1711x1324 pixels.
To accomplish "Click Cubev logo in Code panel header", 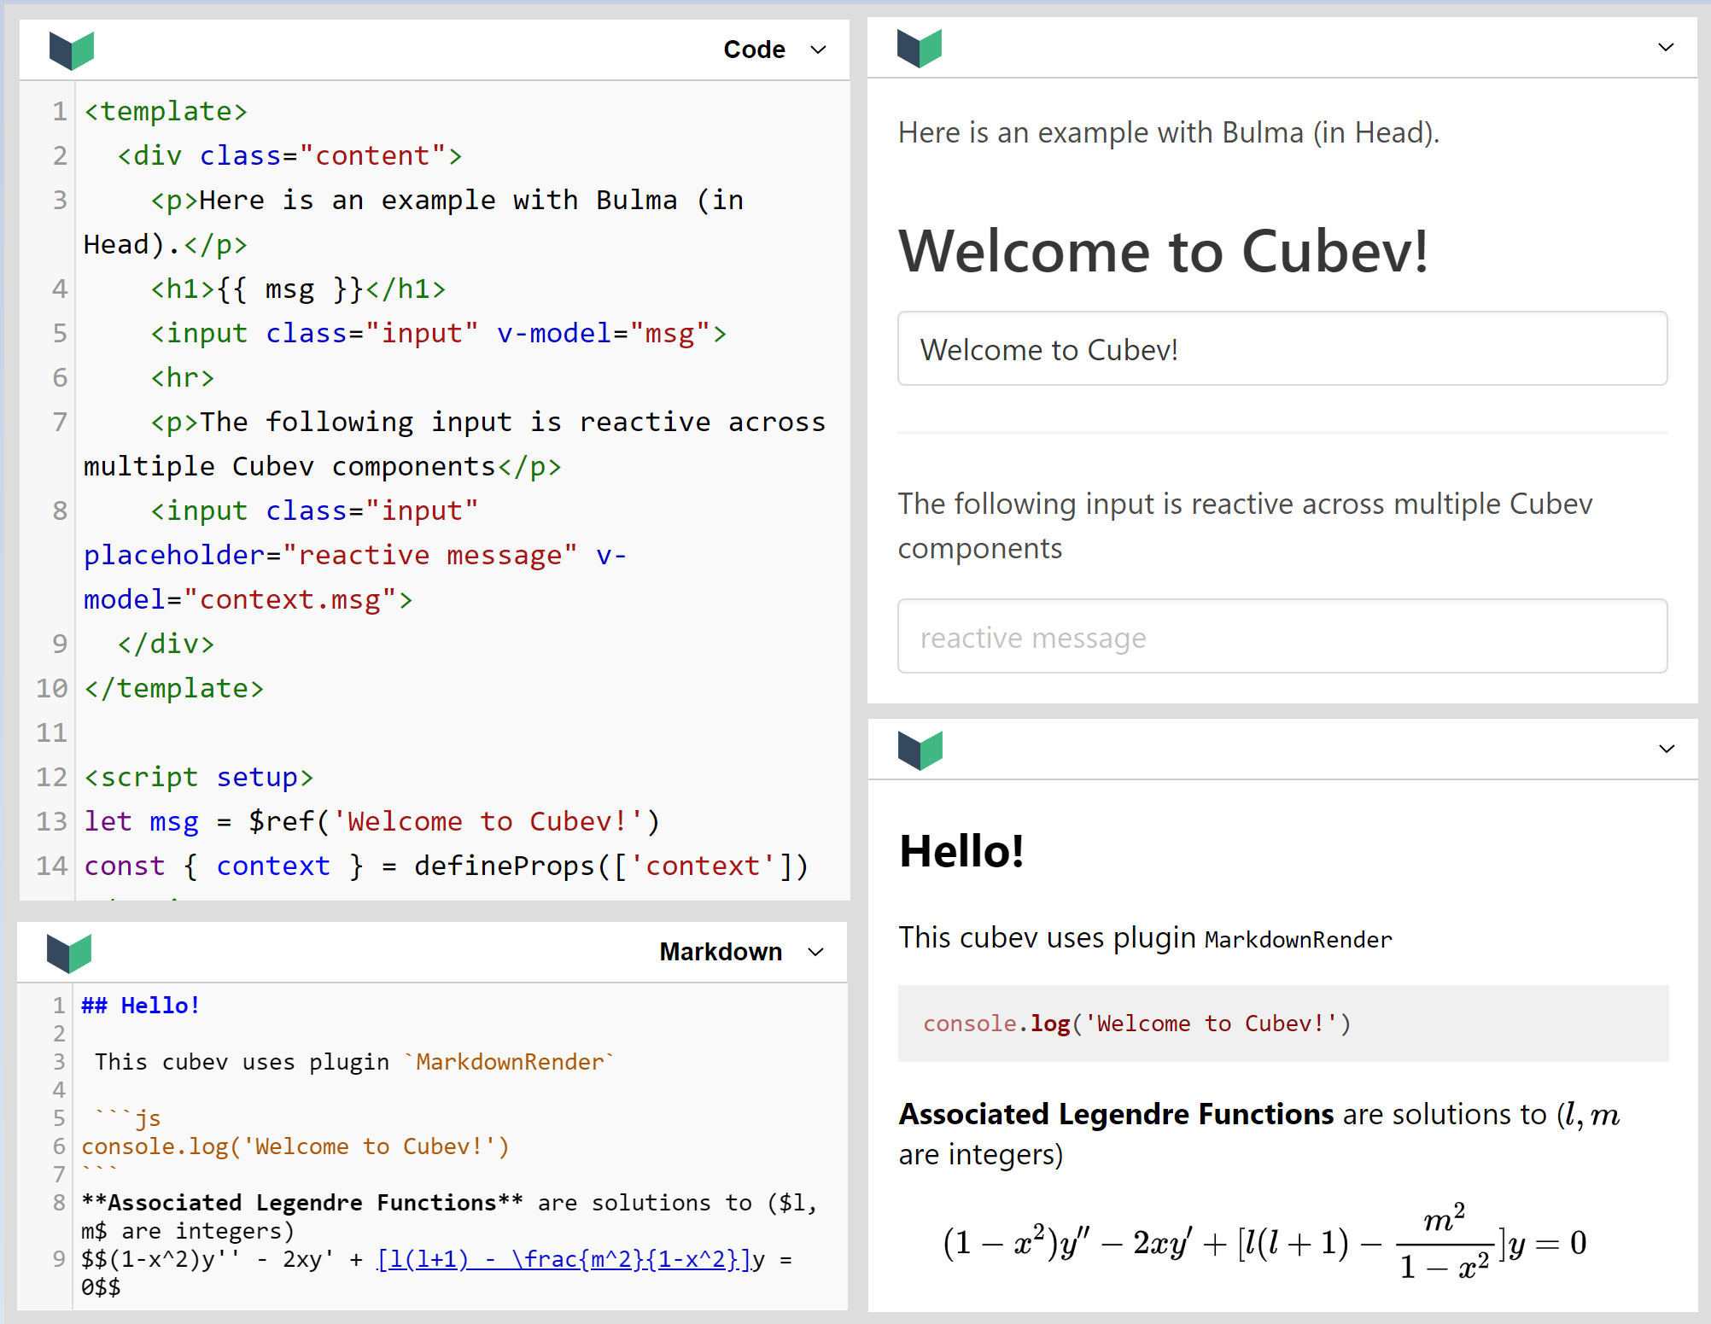I will (71, 50).
